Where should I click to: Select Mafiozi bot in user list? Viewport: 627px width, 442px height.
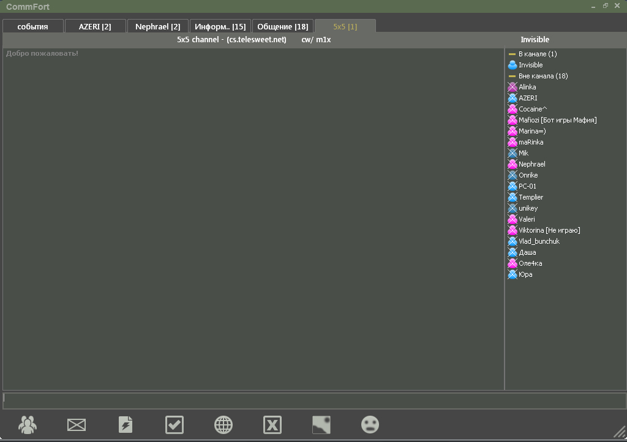tap(557, 120)
